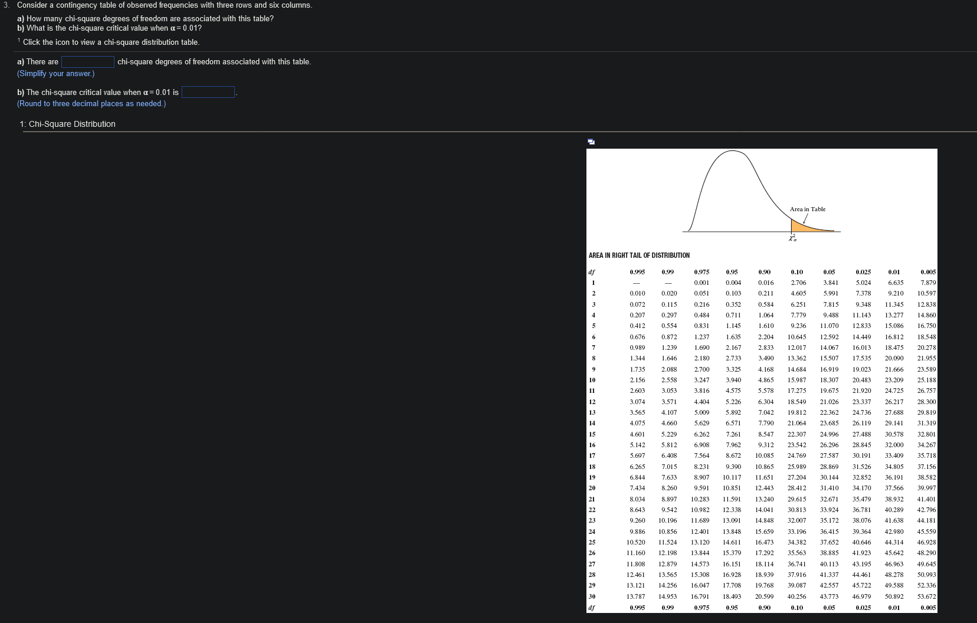Click the 0.995 column header in the table
This screenshot has width=977, height=623.
click(x=638, y=272)
